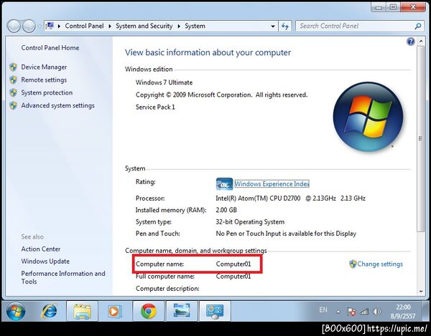Open Help via blue question icon
The image size is (431, 336).
pyautogui.click(x=410, y=42)
